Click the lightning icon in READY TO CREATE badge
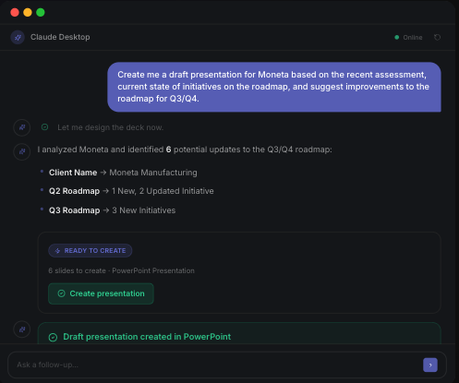 (57, 251)
